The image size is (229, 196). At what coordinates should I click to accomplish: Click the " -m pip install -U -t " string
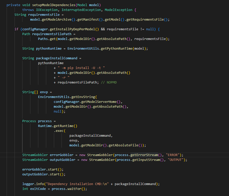(81, 68)
